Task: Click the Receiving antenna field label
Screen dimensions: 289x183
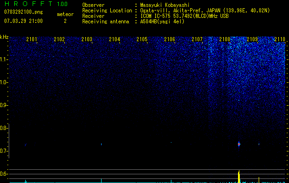Action: coord(106,22)
